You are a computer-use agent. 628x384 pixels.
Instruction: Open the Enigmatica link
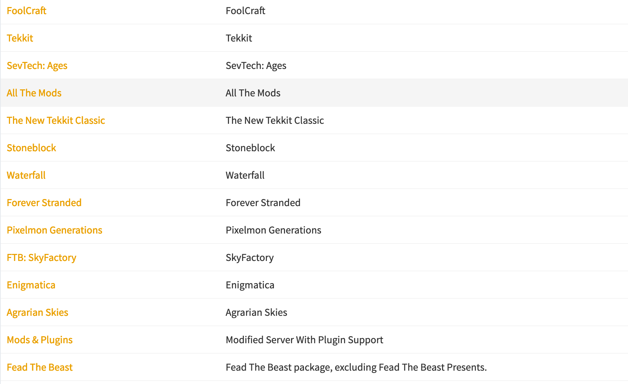(x=31, y=285)
